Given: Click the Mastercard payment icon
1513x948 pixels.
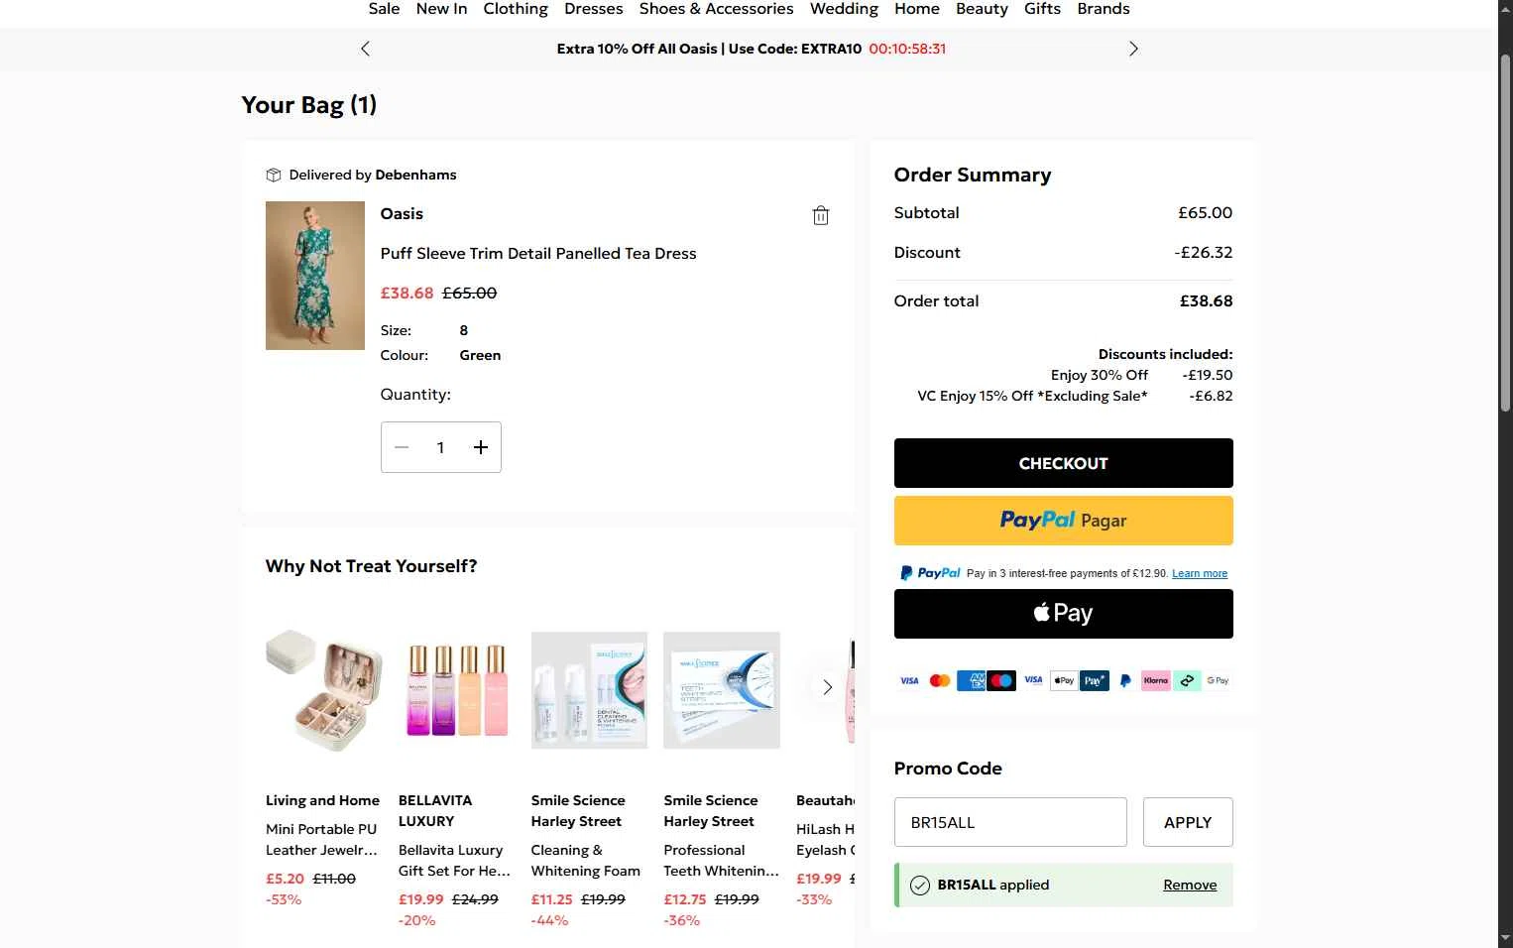Looking at the screenshot, I should [940, 680].
